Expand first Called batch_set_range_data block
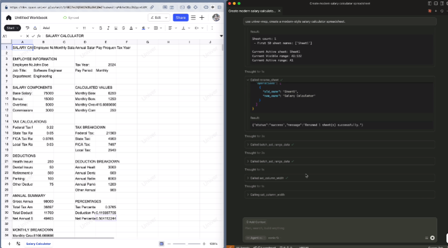 coord(340,144)
